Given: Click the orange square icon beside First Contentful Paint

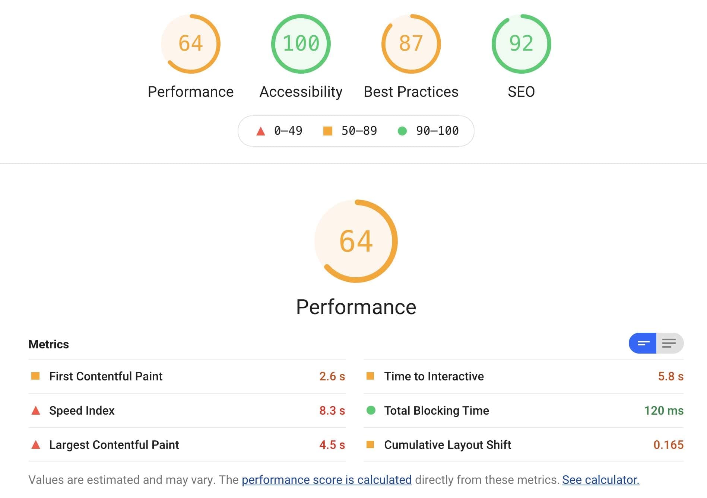Looking at the screenshot, I should tap(35, 376).
